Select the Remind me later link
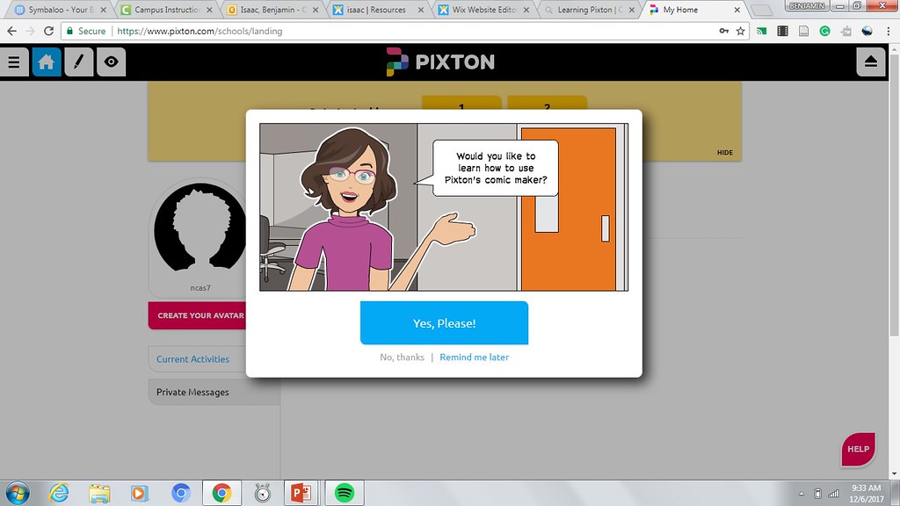This screenshot has height=506, width=900. [475, 357]
